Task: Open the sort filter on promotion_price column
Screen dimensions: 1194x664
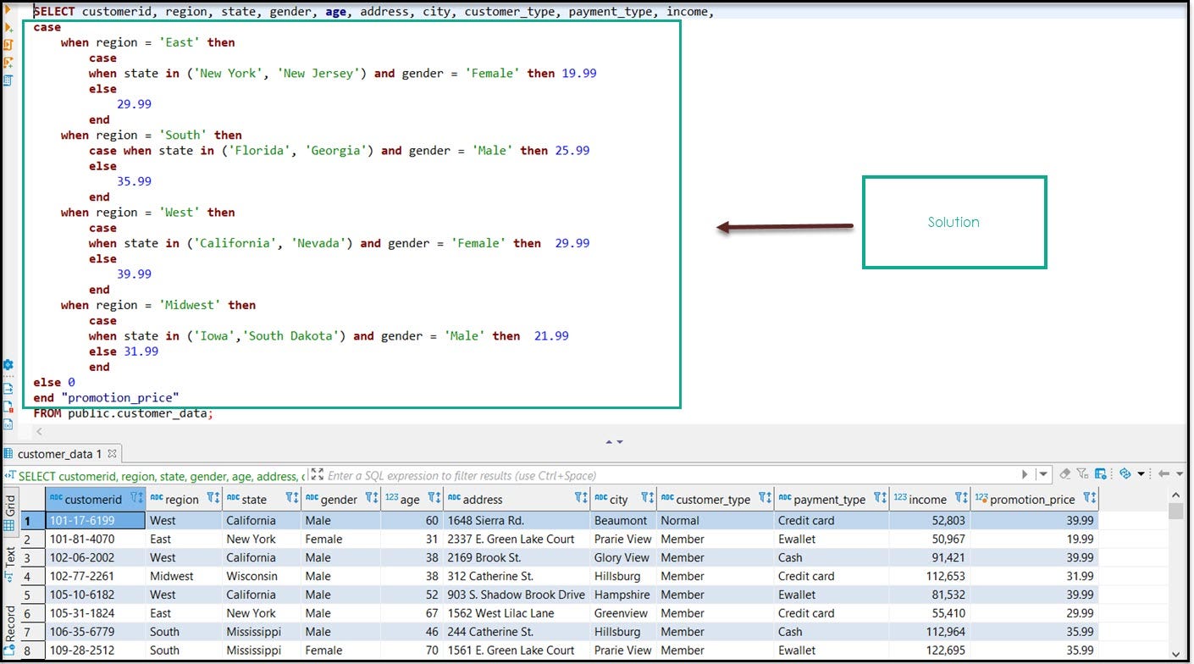Action: pos(1089,499)
